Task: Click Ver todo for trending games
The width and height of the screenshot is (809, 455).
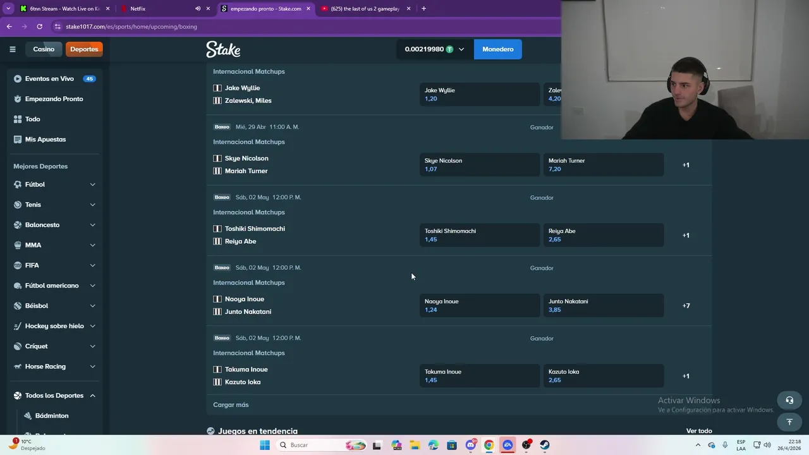Action: 699,431
